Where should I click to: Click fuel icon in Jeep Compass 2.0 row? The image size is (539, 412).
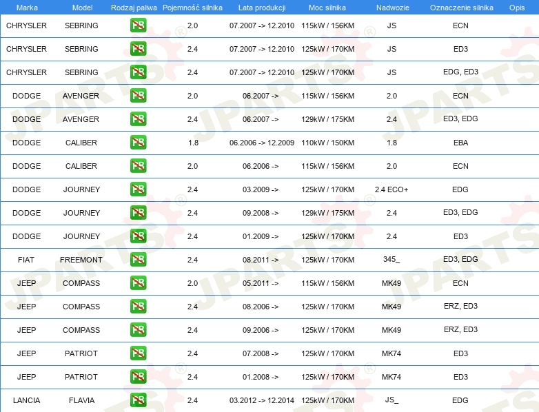click(138, 283)
